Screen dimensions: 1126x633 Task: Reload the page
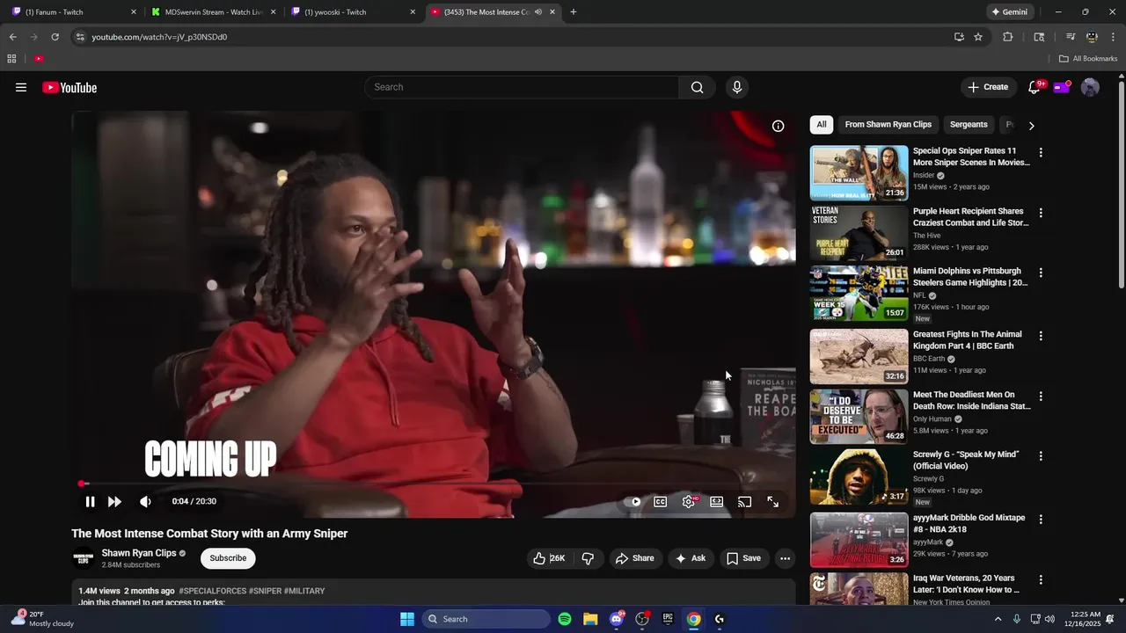click(x=55, y=37)
